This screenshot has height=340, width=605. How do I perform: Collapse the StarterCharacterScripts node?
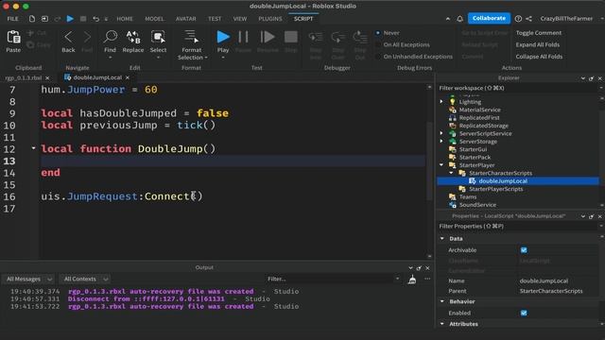451,173
